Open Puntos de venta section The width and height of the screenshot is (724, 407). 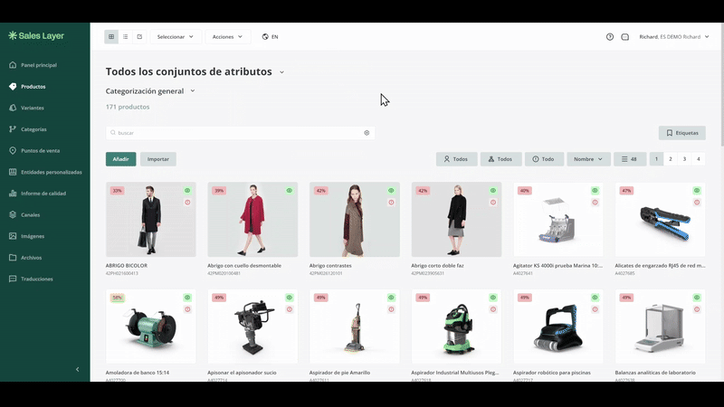pos(40,151)
